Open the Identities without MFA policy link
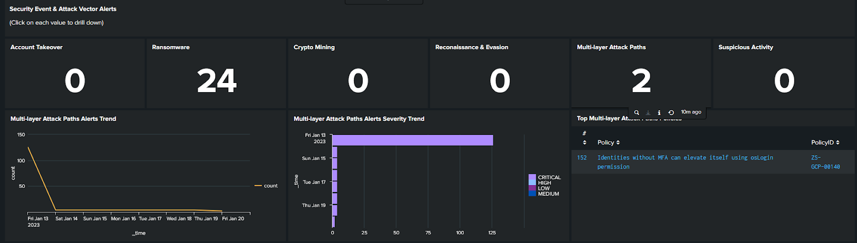Viewport: 857px width, 243px height. pos(685,162)
